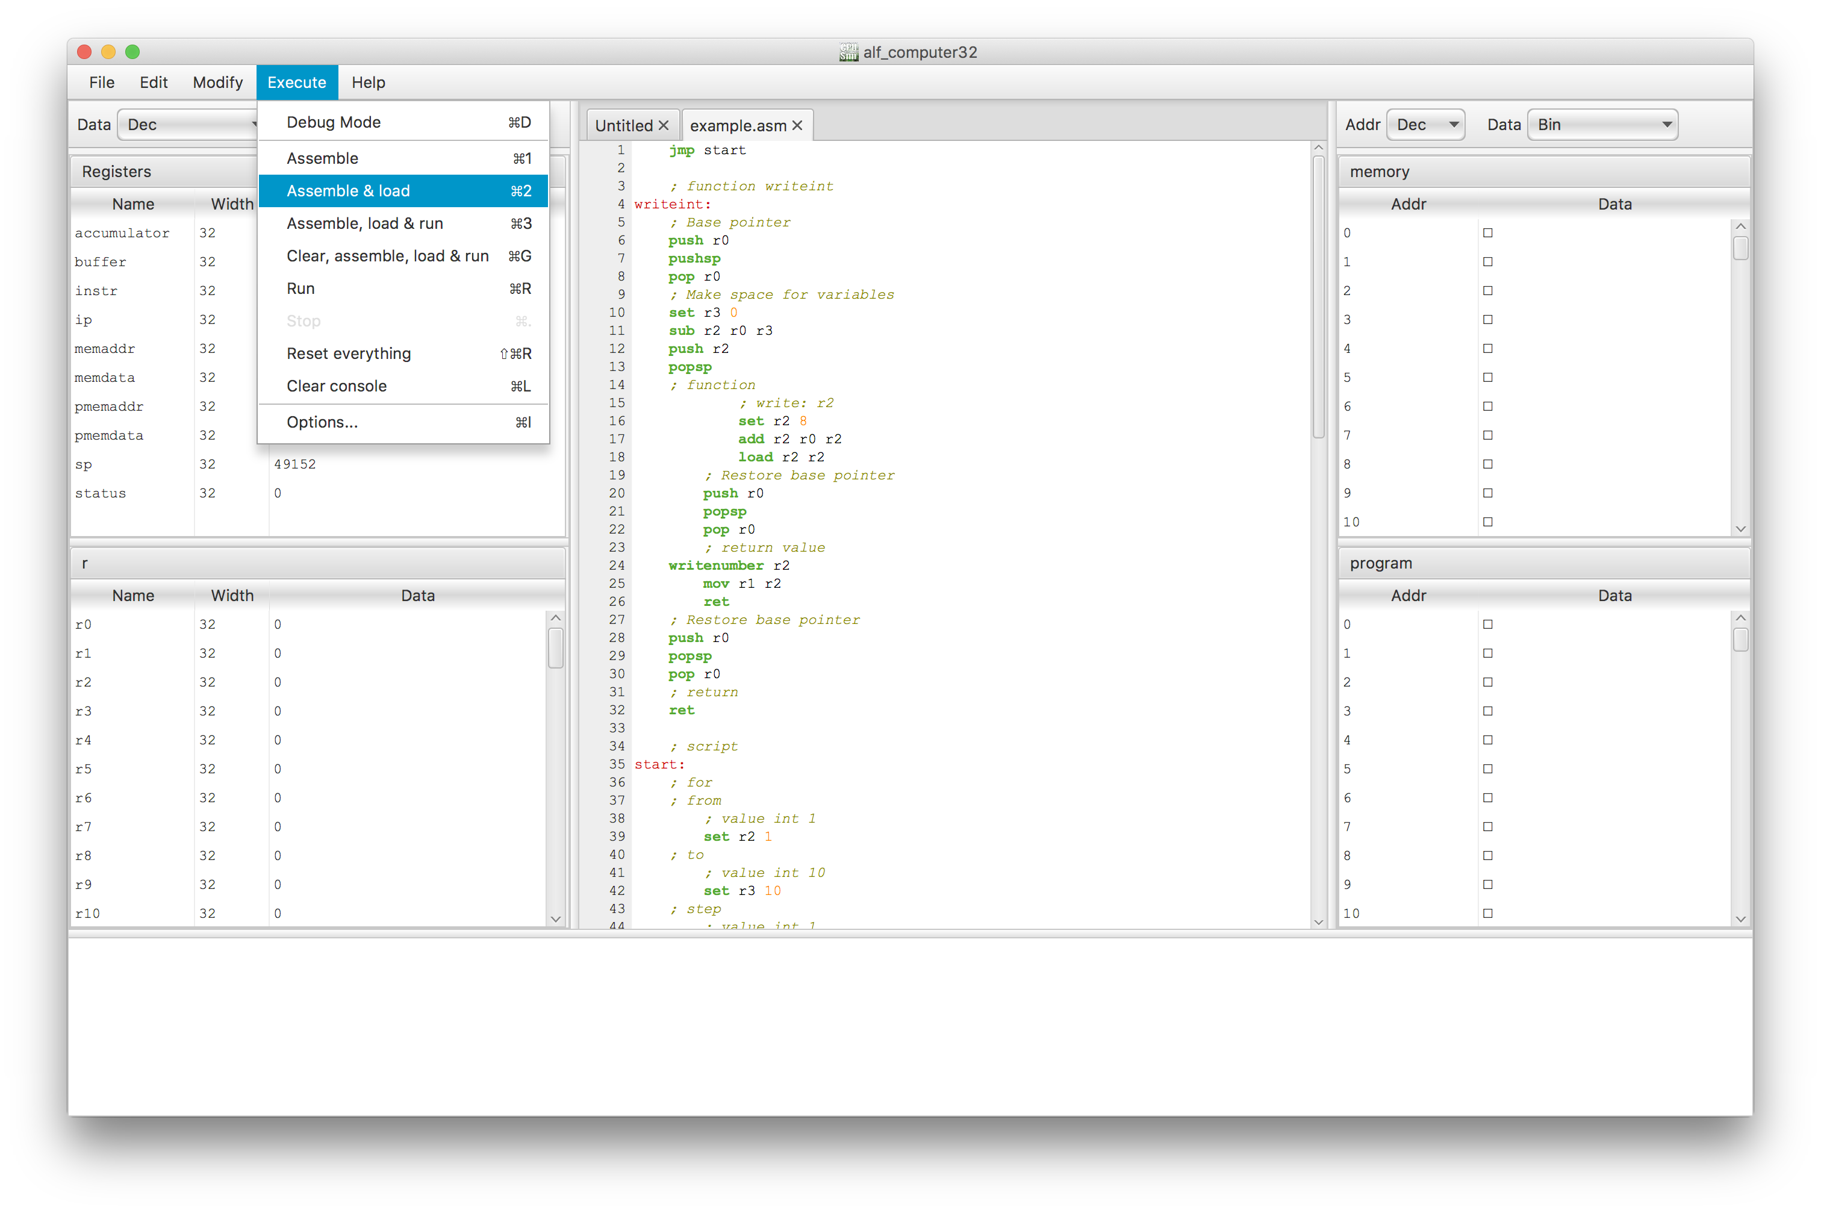The image size is (1821, 1213).
Task: Click the r registers scrollbar thumb
Action: pos(555,647)
